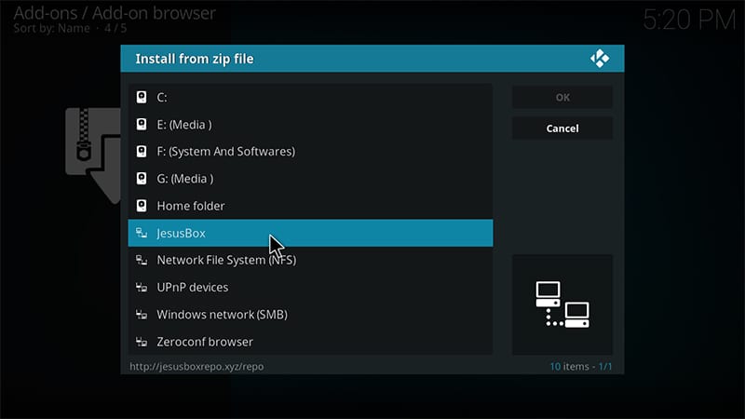
Task: Click Install from zip file title
Action: click(x=195, y=59)
